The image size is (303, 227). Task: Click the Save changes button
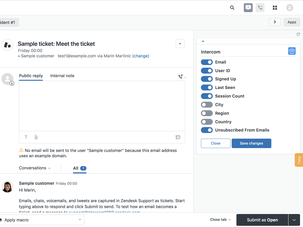click(x=251, y=143)
